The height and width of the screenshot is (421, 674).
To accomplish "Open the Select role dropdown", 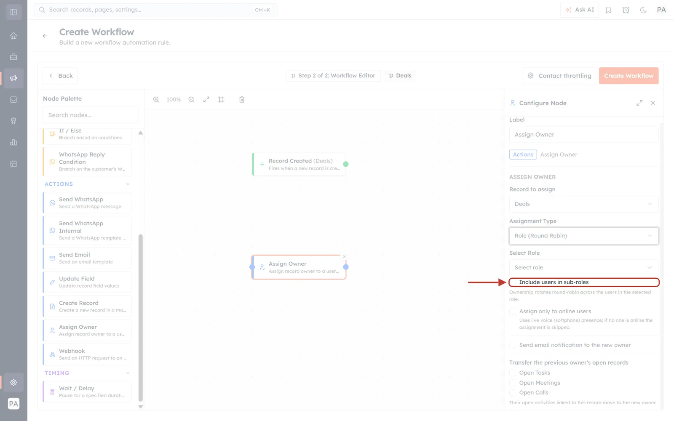I will coord(583,268).
